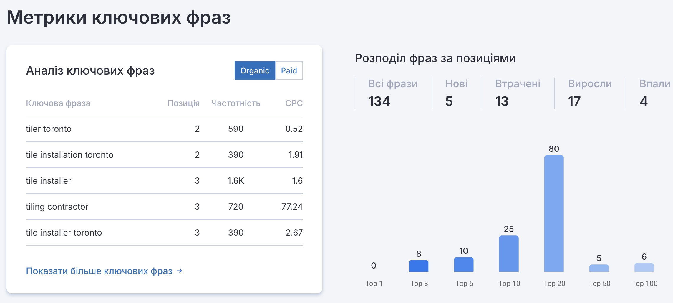Viewport: 673px width, 303px height.
Task: Click the Top 20 bar in chart
Action: click(554, 213)
